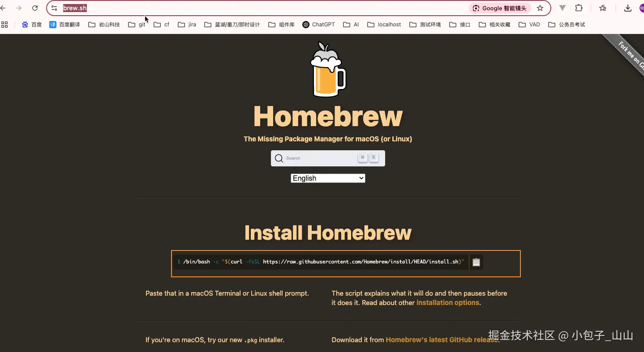Open the cf bookmark folder
644x352 pixels.
click(161, 25)
